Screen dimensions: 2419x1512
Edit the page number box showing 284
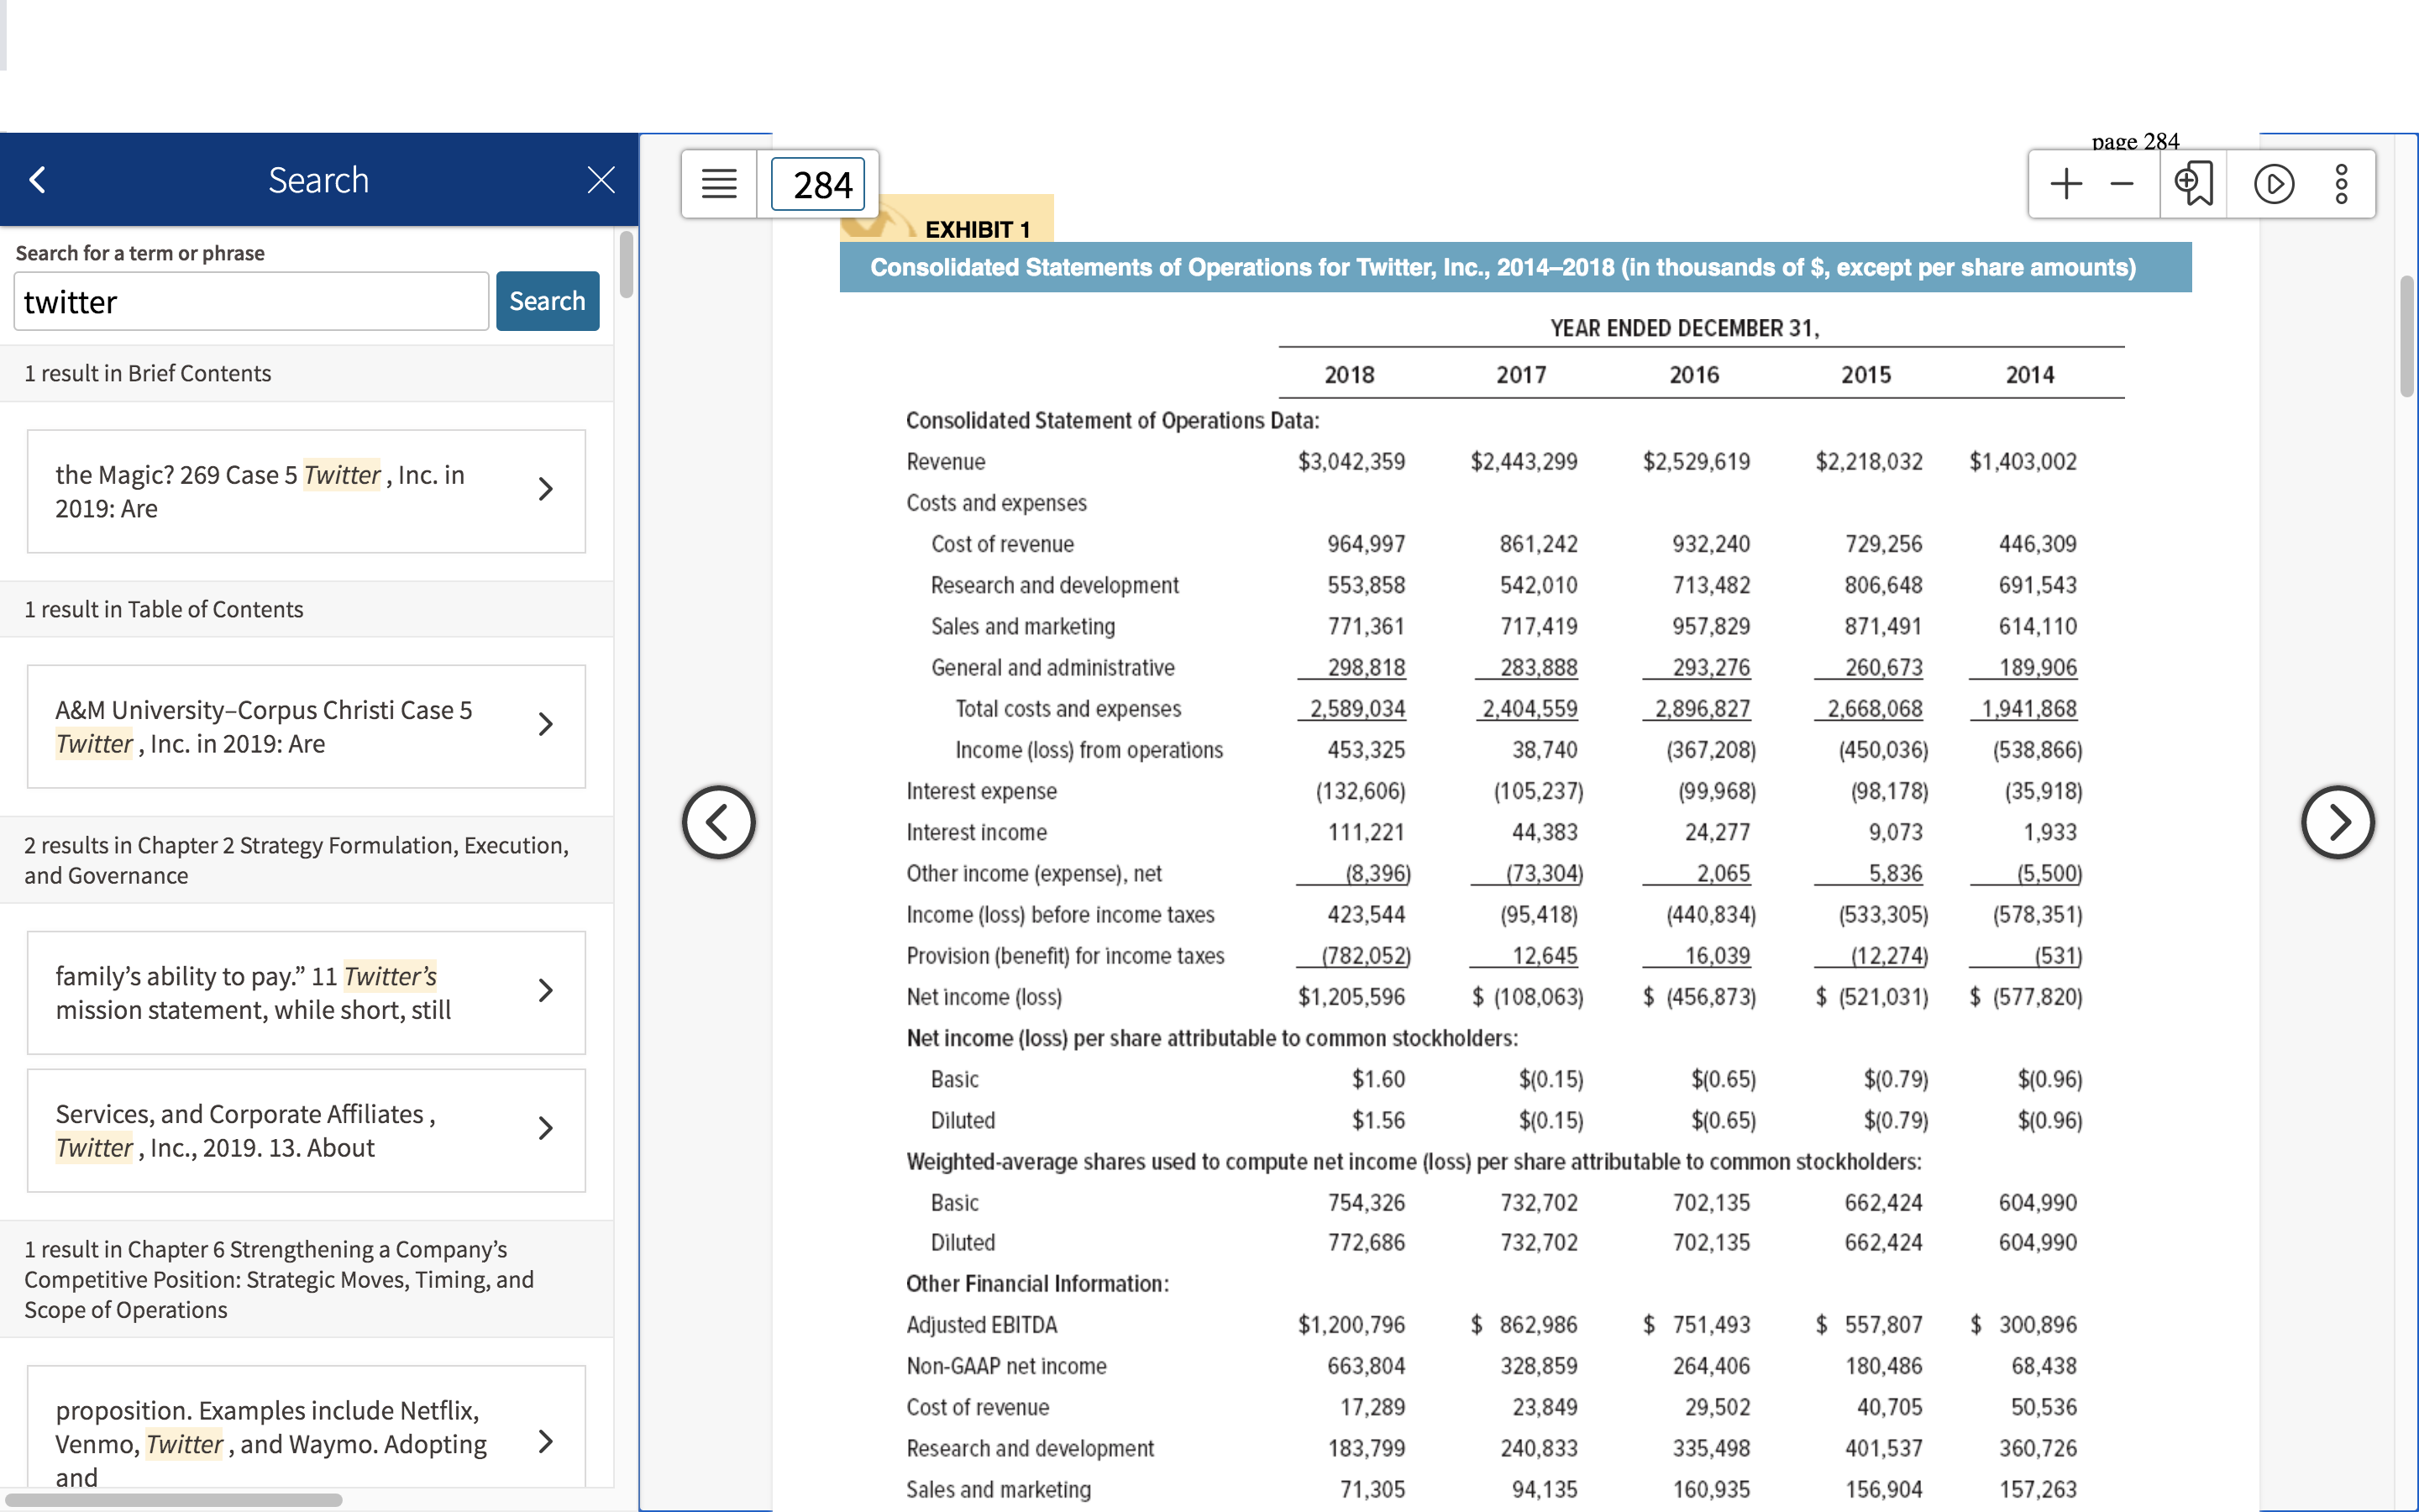pyautogui.click(x=817, y=184)
